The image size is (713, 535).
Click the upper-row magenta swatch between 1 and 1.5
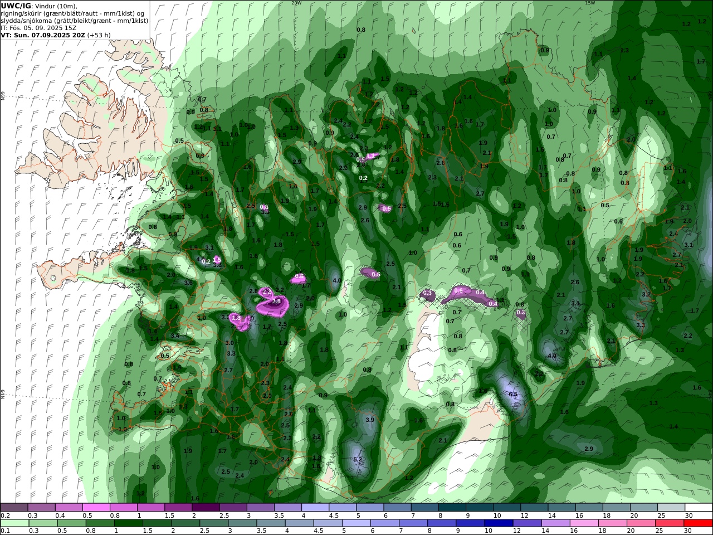coord(151,508)
